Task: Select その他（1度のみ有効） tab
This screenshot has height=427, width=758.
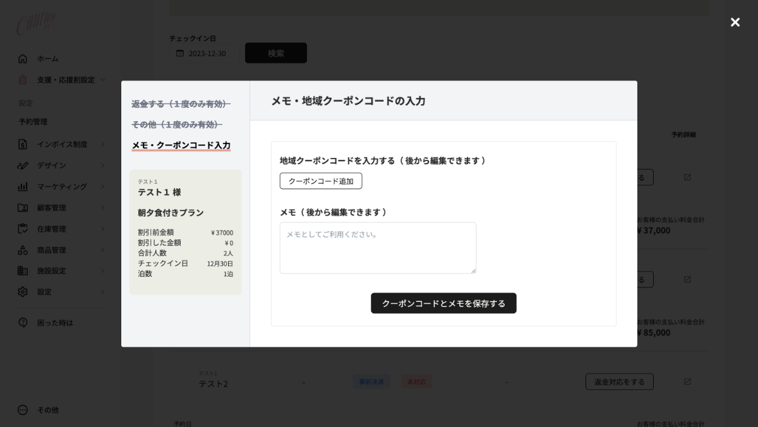Action: point(176,124)
